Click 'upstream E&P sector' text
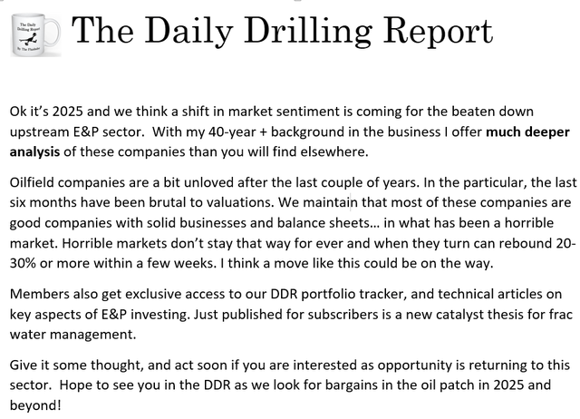Screen dimensions: 580x419 (77, 132)
